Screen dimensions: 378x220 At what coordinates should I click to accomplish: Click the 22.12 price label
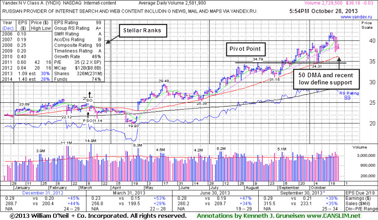[x=67, y=117]
